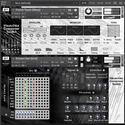Click the Yoke XY pad
This screenshot has height=125, width=125.
(113, 31)
